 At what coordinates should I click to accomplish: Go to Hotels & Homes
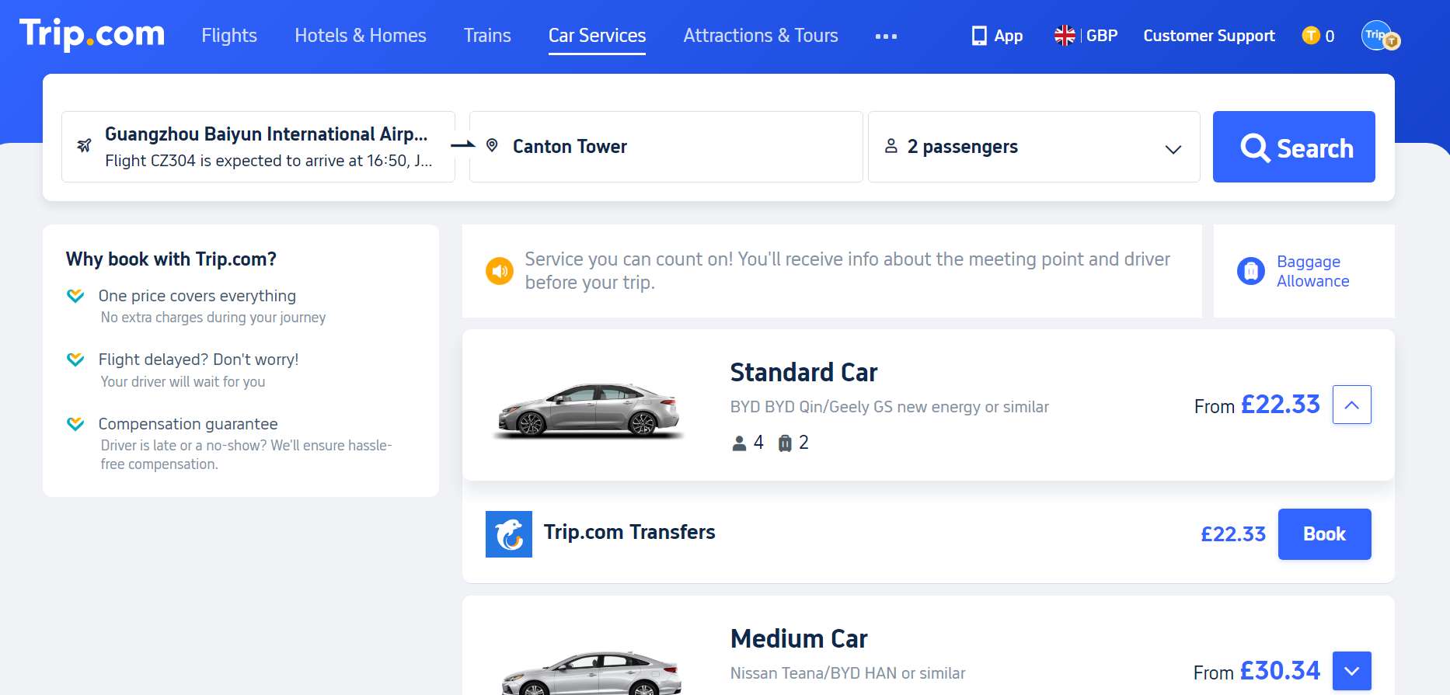click(361, 36)
